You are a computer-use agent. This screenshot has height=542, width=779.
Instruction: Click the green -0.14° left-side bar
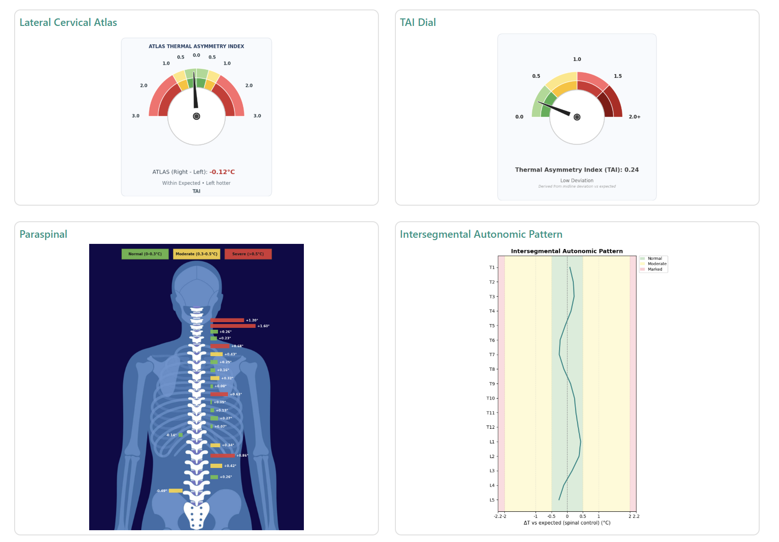pos(181,435)
